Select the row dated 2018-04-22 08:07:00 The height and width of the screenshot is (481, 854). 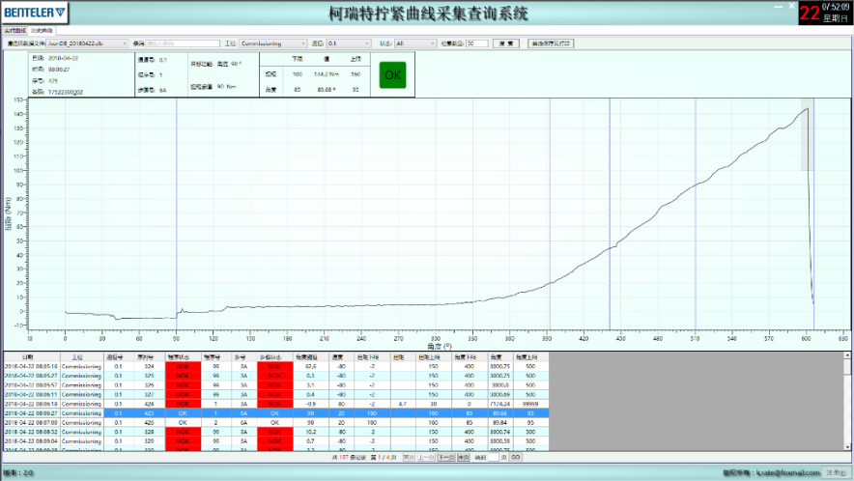275,423
